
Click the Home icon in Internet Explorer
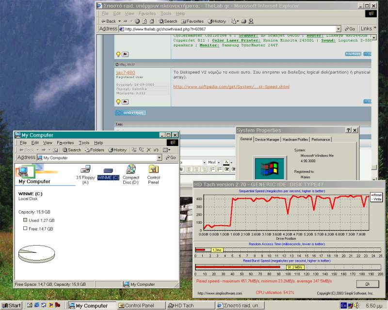point(152,21)
